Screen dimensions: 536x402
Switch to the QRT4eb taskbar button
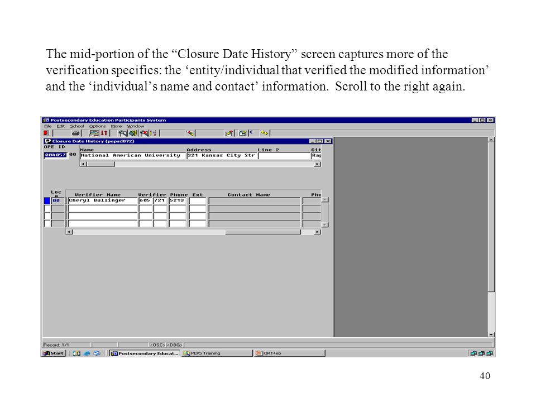[290, 353]
